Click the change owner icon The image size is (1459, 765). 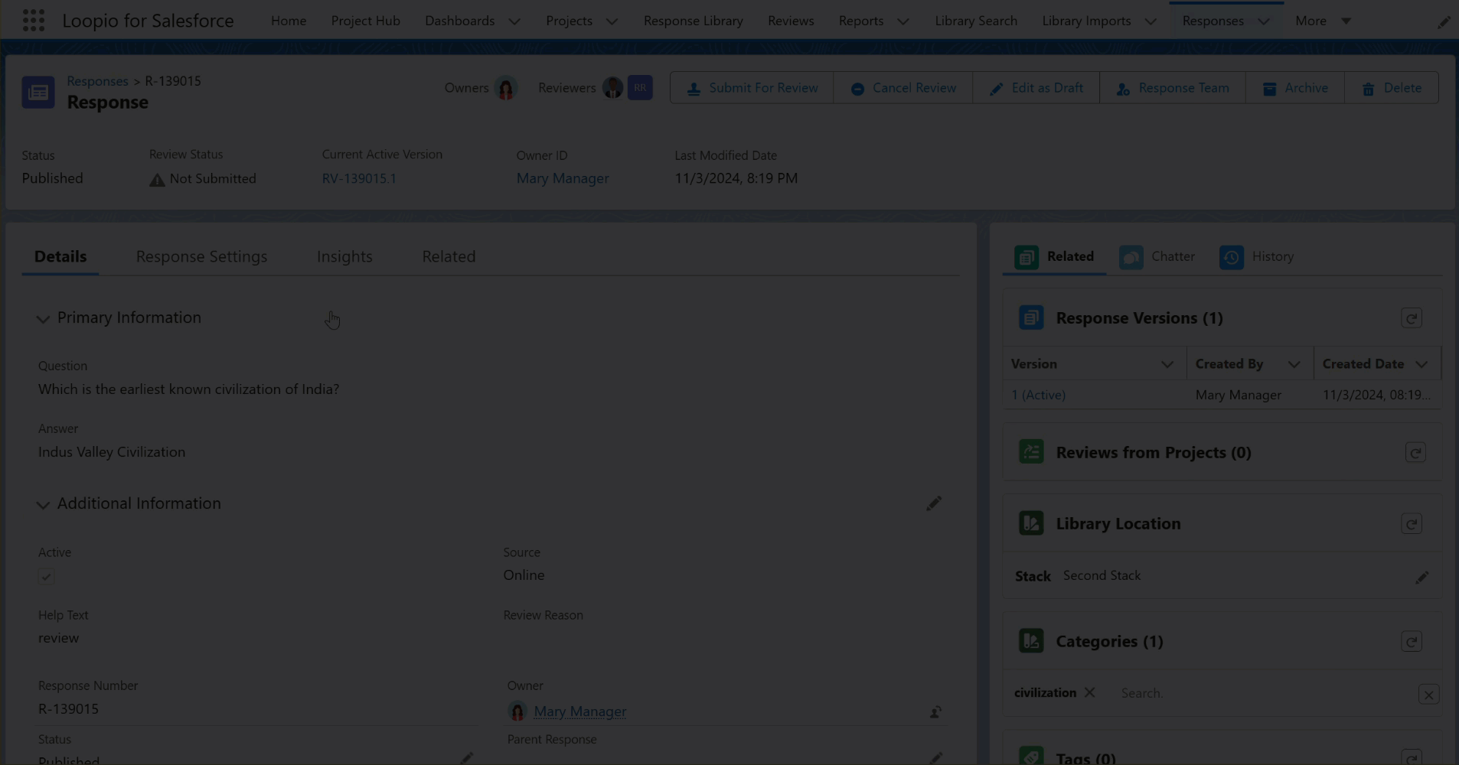[935, 712]
